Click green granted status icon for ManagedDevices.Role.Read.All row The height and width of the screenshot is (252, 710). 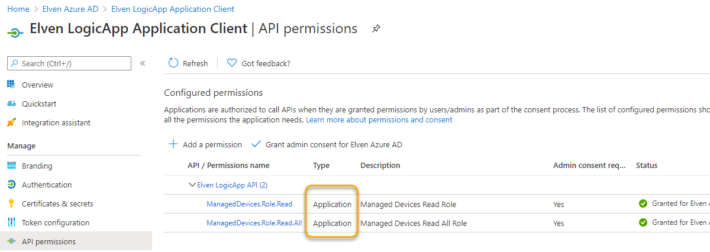(x=643, y=222)
